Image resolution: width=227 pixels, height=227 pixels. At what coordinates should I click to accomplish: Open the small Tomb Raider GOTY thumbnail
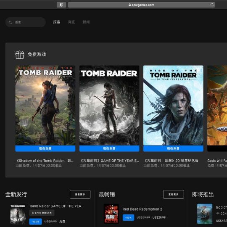click(x=18, y=214)
